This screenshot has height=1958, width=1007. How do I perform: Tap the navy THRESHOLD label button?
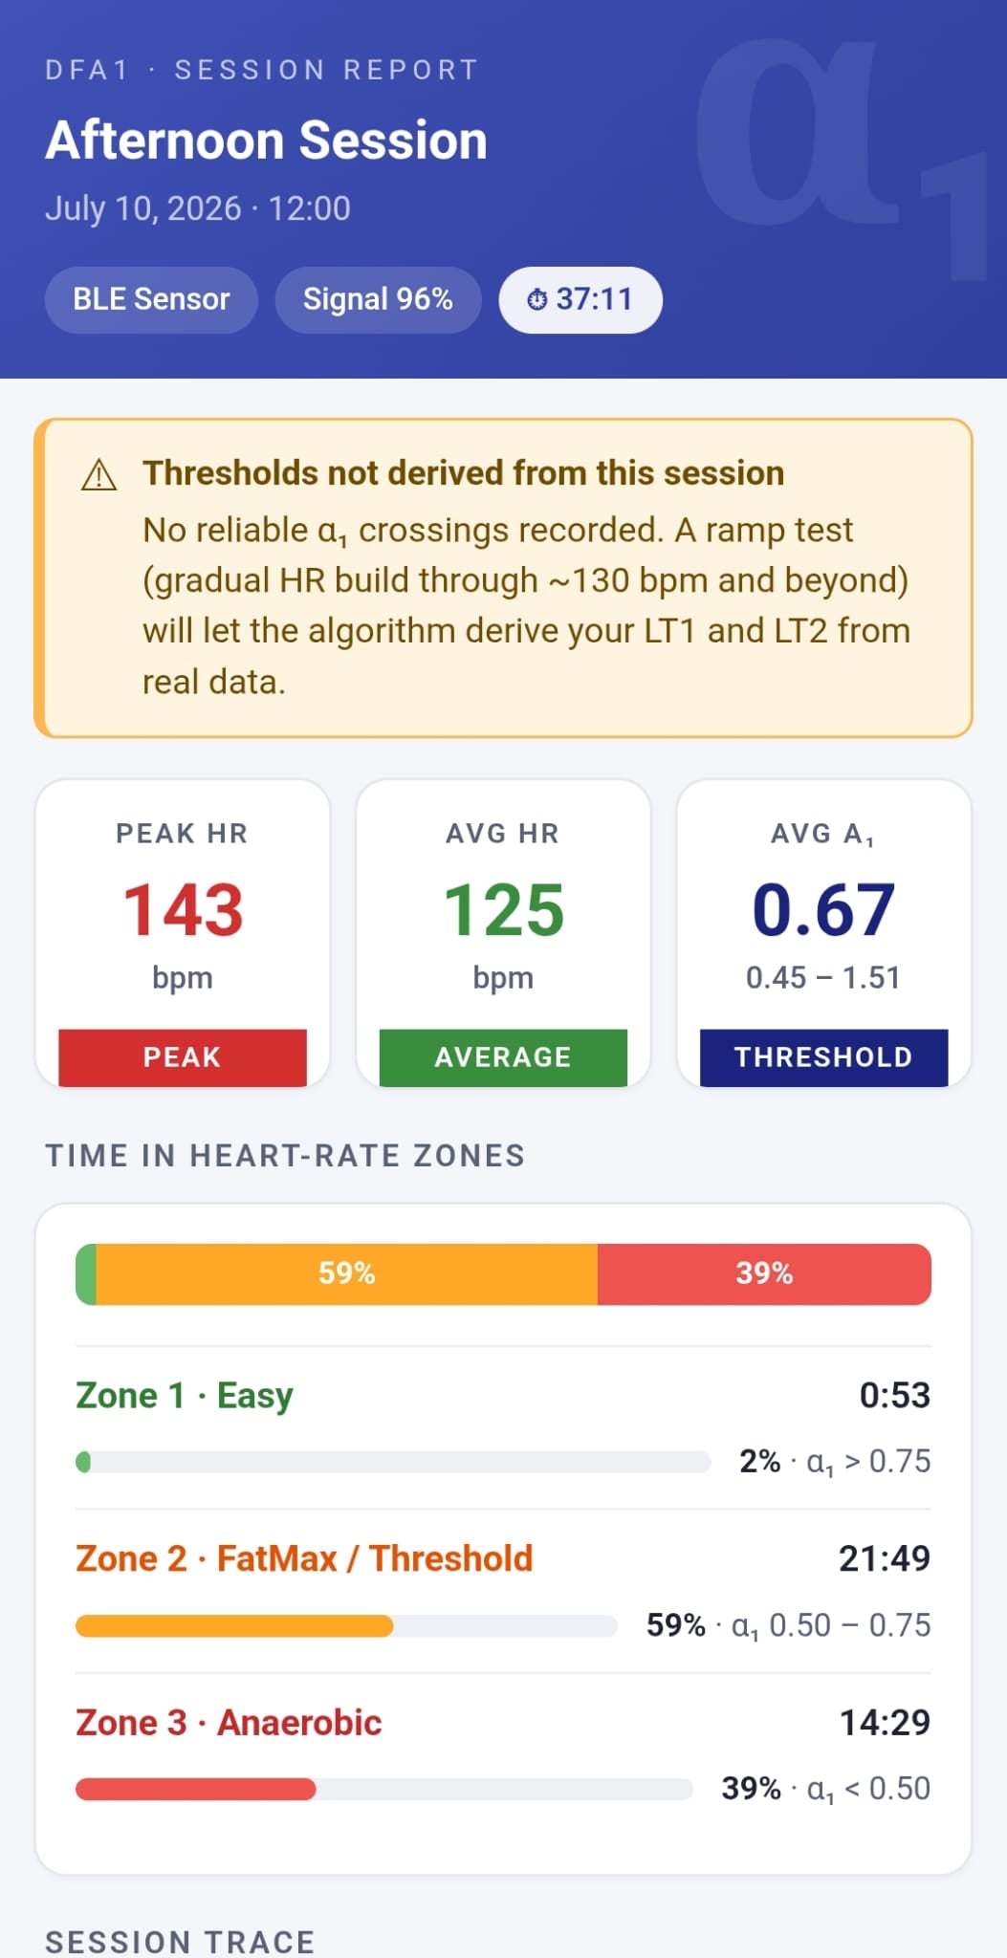[x=823, y=1057]
